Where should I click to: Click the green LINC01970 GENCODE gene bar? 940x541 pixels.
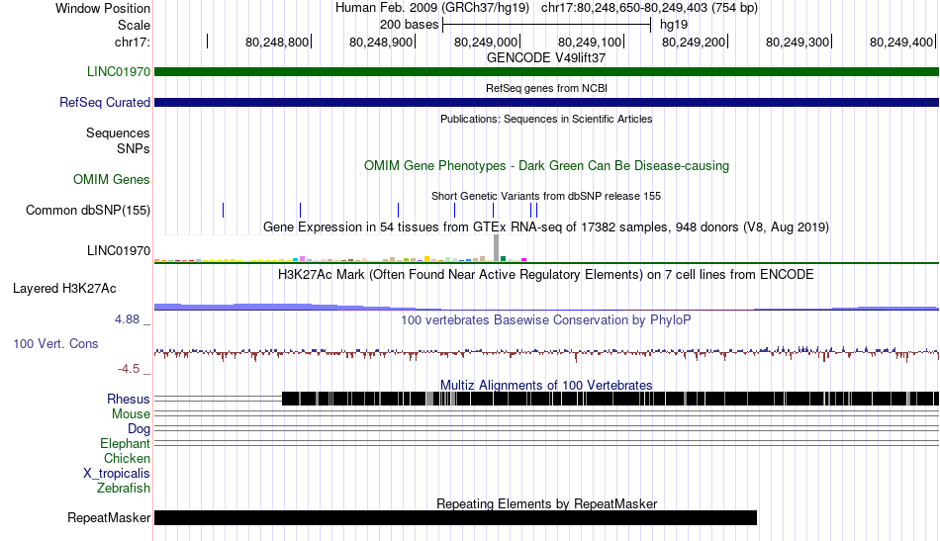(x=546, y=72)
